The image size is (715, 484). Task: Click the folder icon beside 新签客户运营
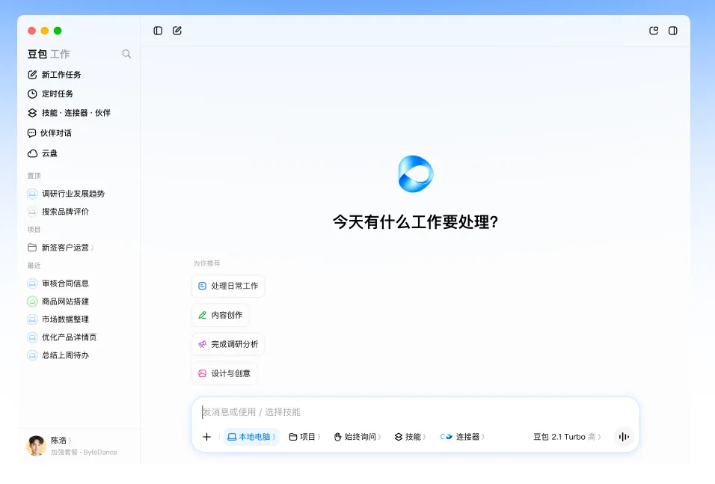click(32, 248)
